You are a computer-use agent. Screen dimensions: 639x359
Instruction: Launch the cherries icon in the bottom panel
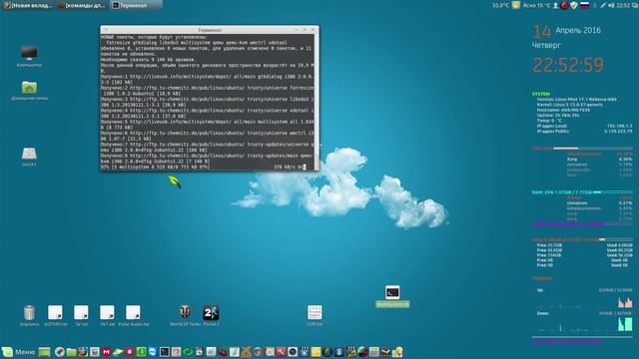(x=223, y=352)
